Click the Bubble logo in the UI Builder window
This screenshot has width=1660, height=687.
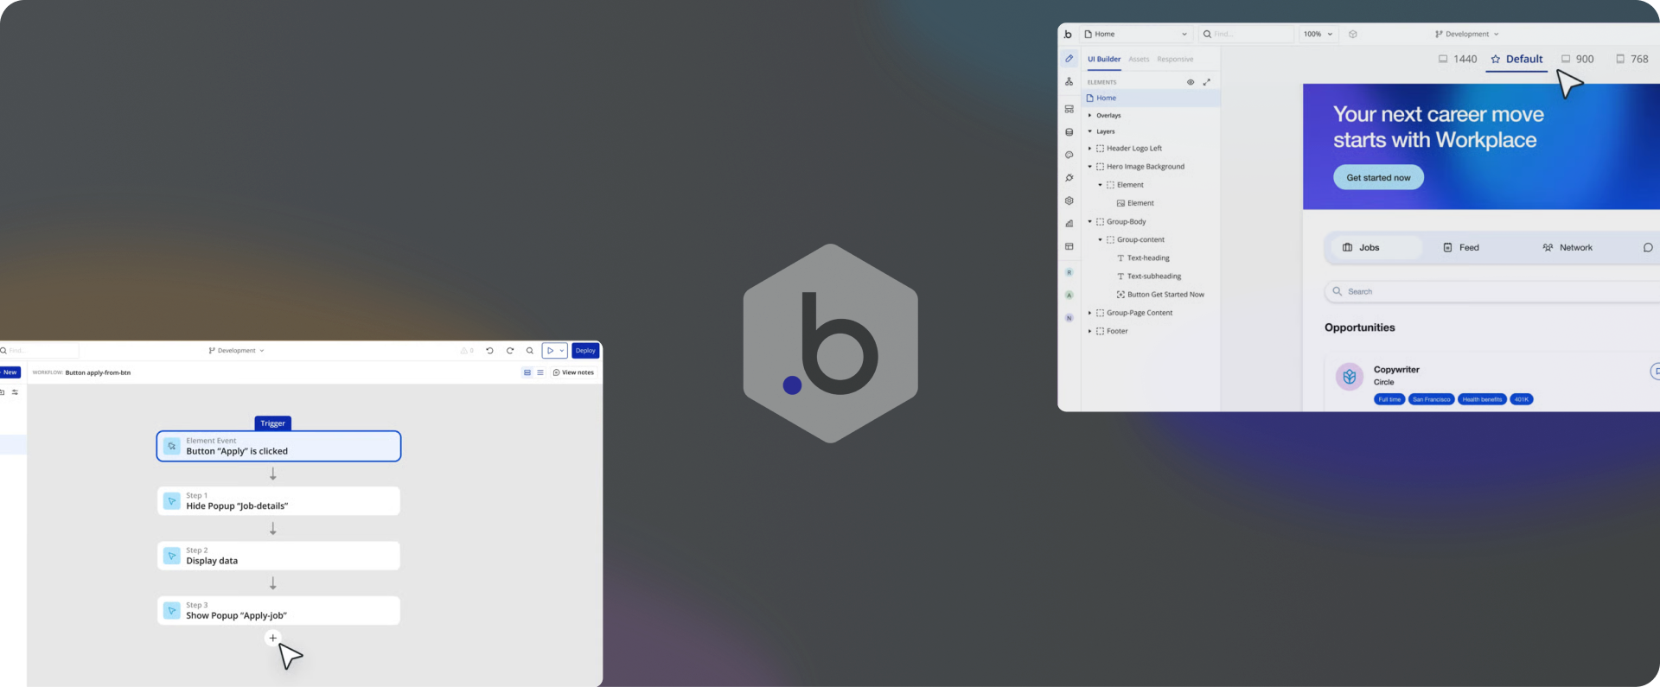coord(1069,35)
